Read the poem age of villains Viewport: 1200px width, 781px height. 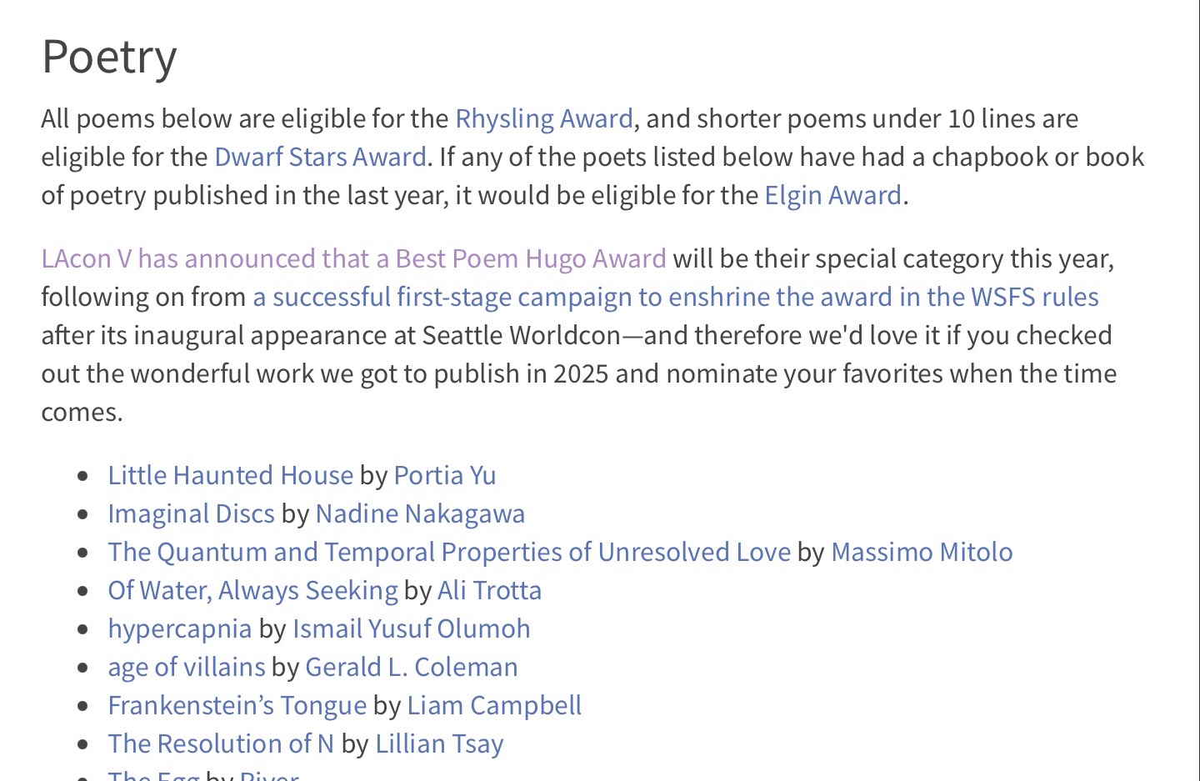186,668
